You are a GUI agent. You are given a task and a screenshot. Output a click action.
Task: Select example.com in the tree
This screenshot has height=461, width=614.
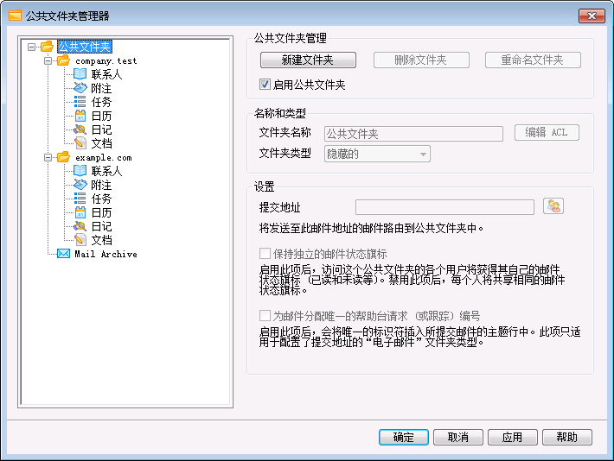click(x=104, y=158)
